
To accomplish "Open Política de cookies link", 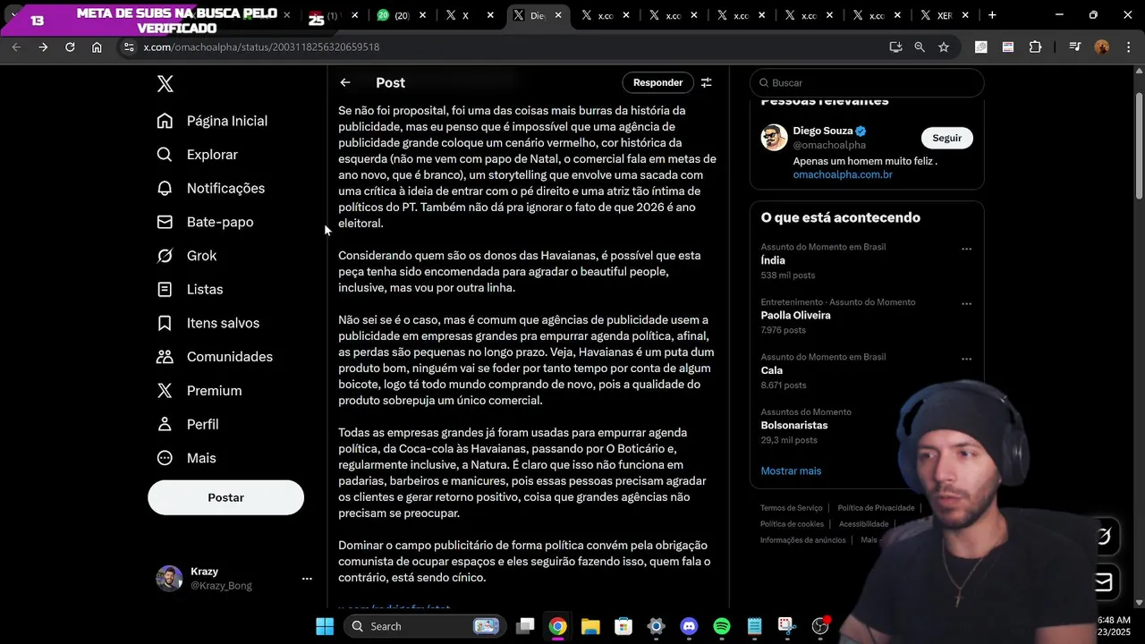I will 792,524.
